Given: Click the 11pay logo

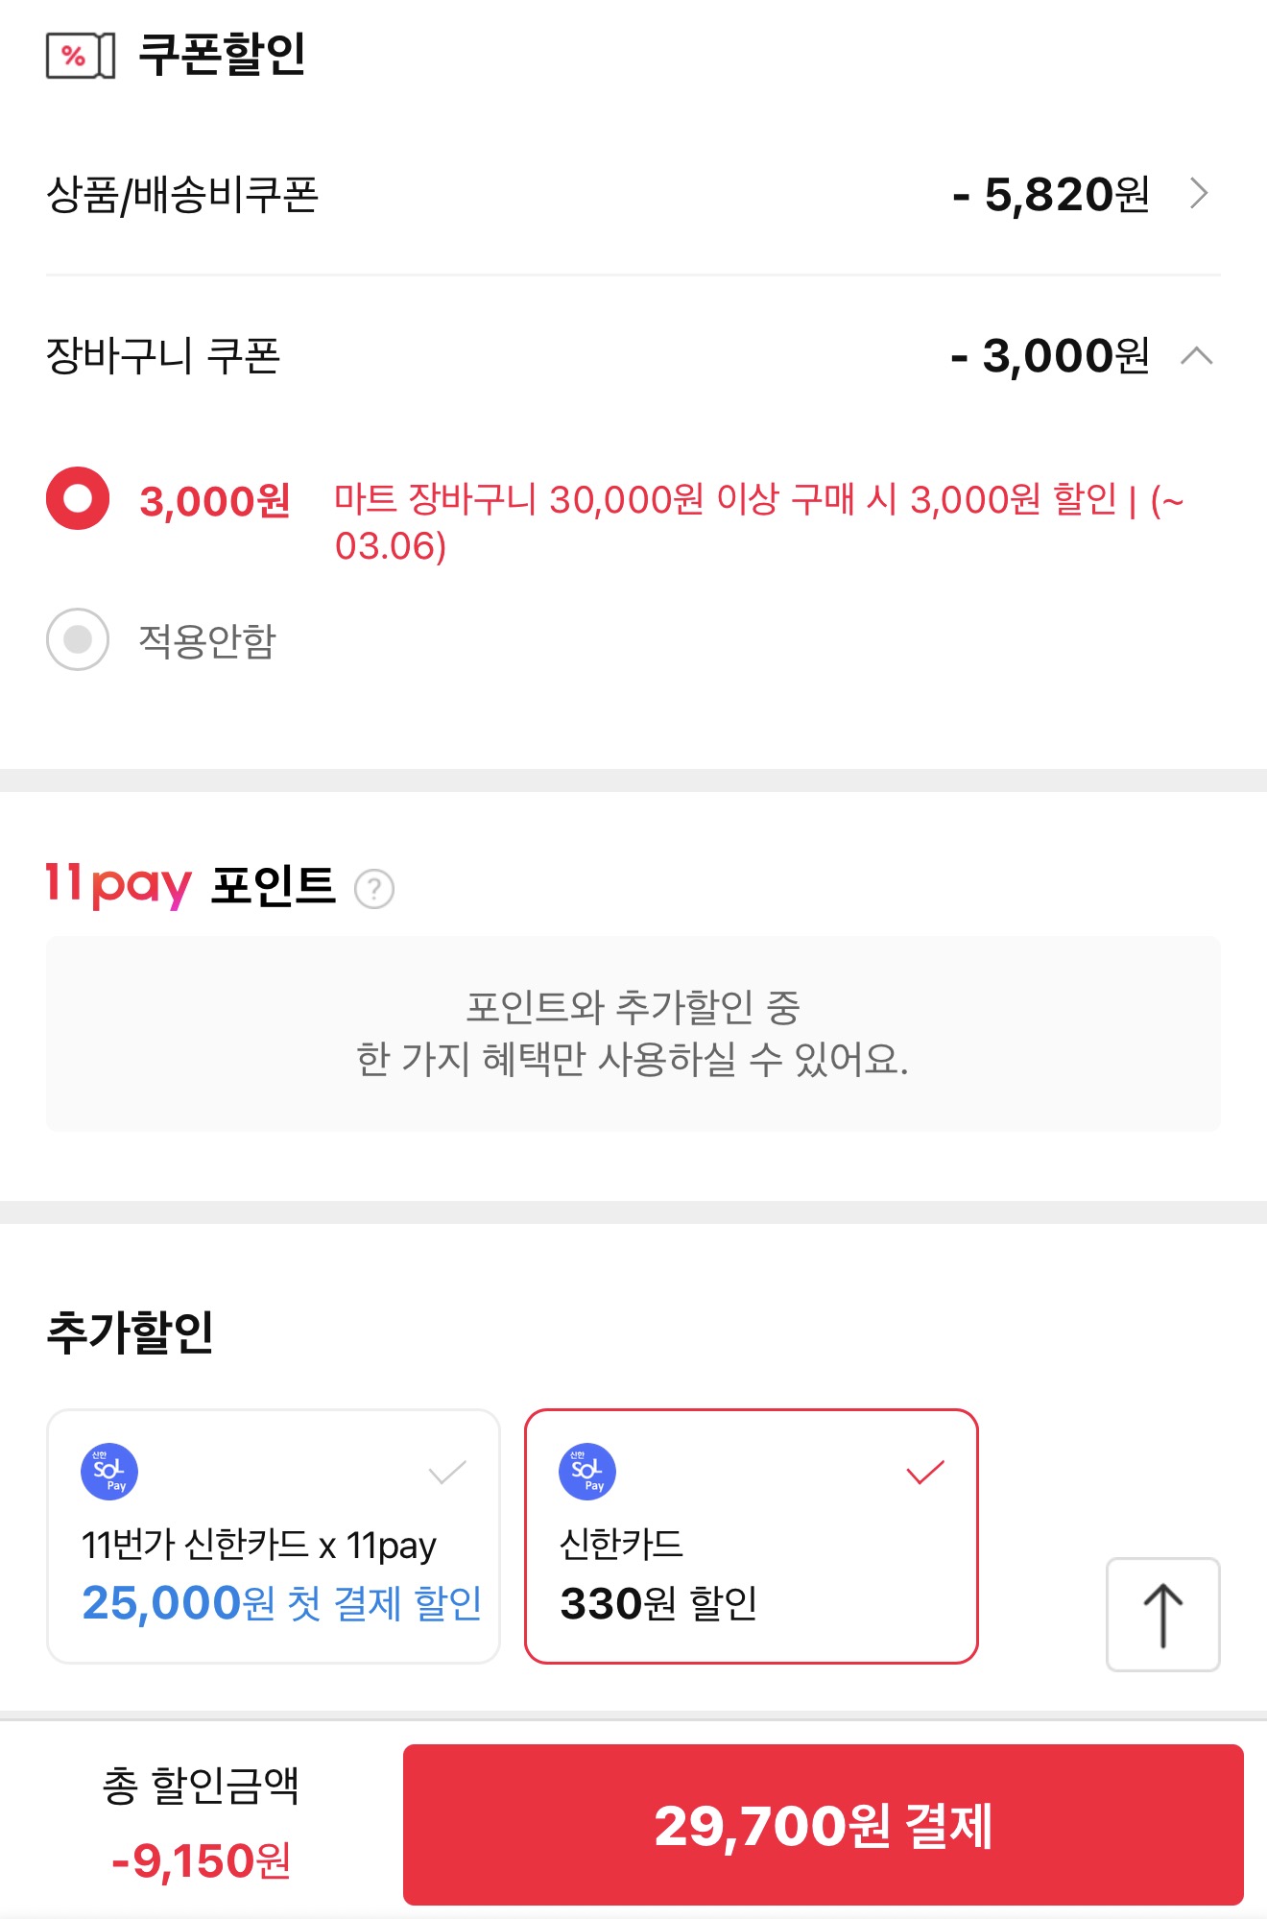Looking at the screenshot, I should coord(118,884).
